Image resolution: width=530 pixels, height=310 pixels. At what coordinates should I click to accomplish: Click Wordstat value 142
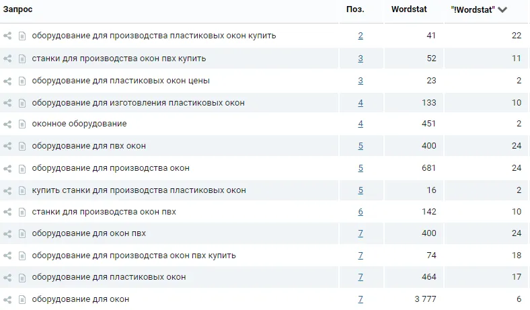click(x=428, y=212)
